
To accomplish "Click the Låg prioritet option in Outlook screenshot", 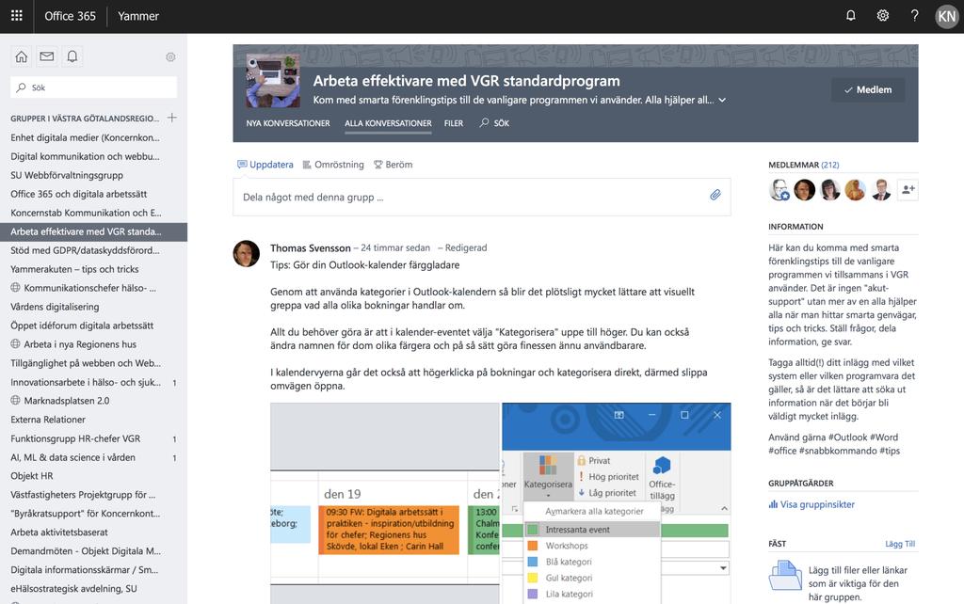I will [x=607, y=492].
